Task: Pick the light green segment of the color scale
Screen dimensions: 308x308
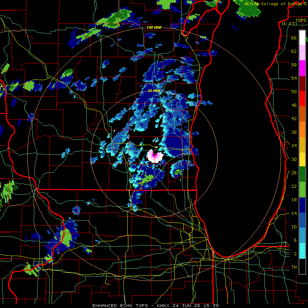Action: click(302, 190)
